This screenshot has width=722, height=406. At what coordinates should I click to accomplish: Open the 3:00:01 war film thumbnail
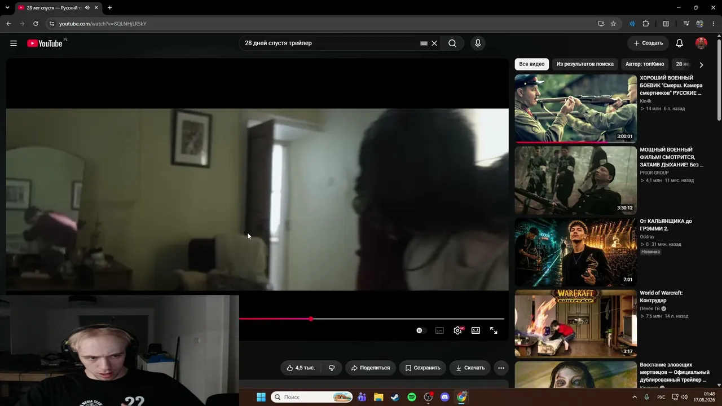click(x=575, y=108)
